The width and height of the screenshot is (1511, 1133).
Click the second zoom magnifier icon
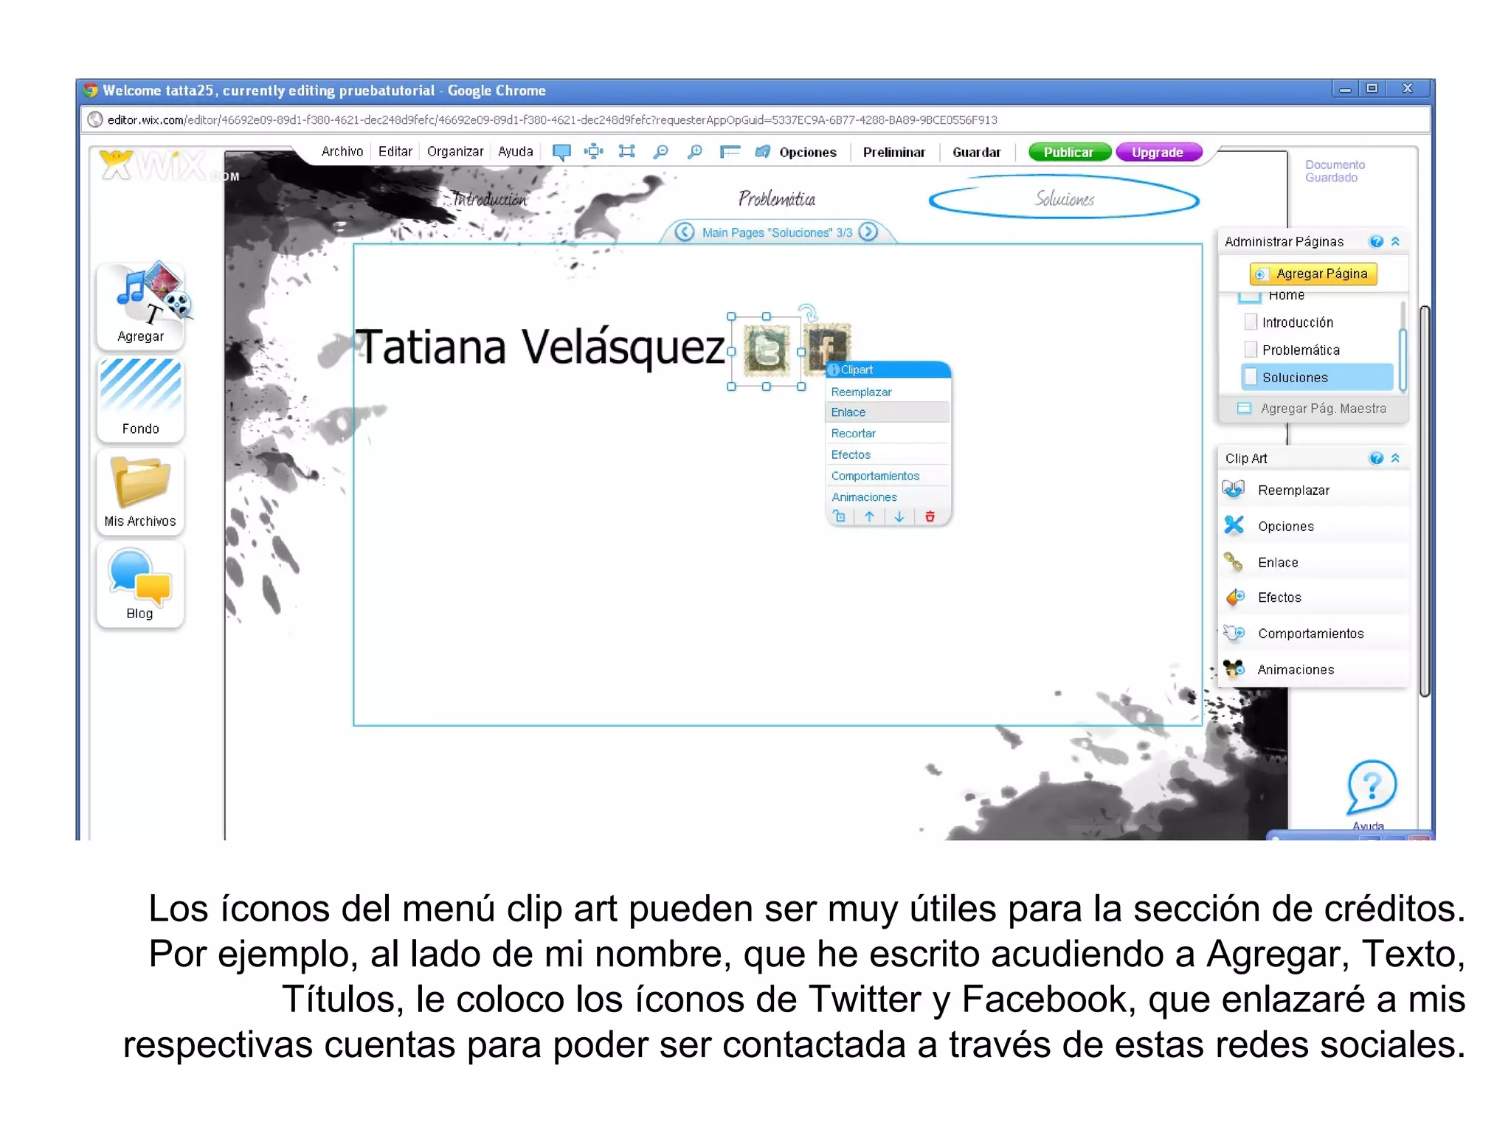[694, 152]
